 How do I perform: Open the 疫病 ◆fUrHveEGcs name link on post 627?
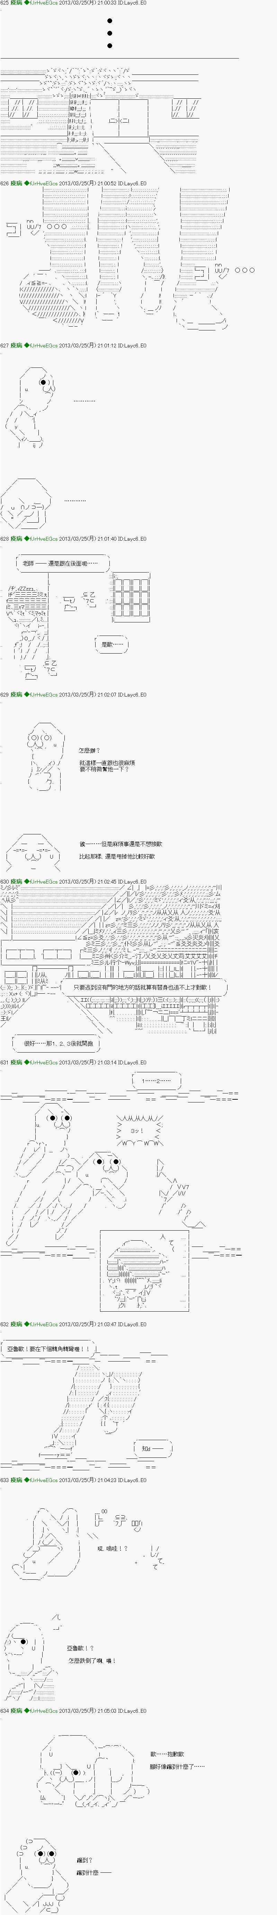34,346
